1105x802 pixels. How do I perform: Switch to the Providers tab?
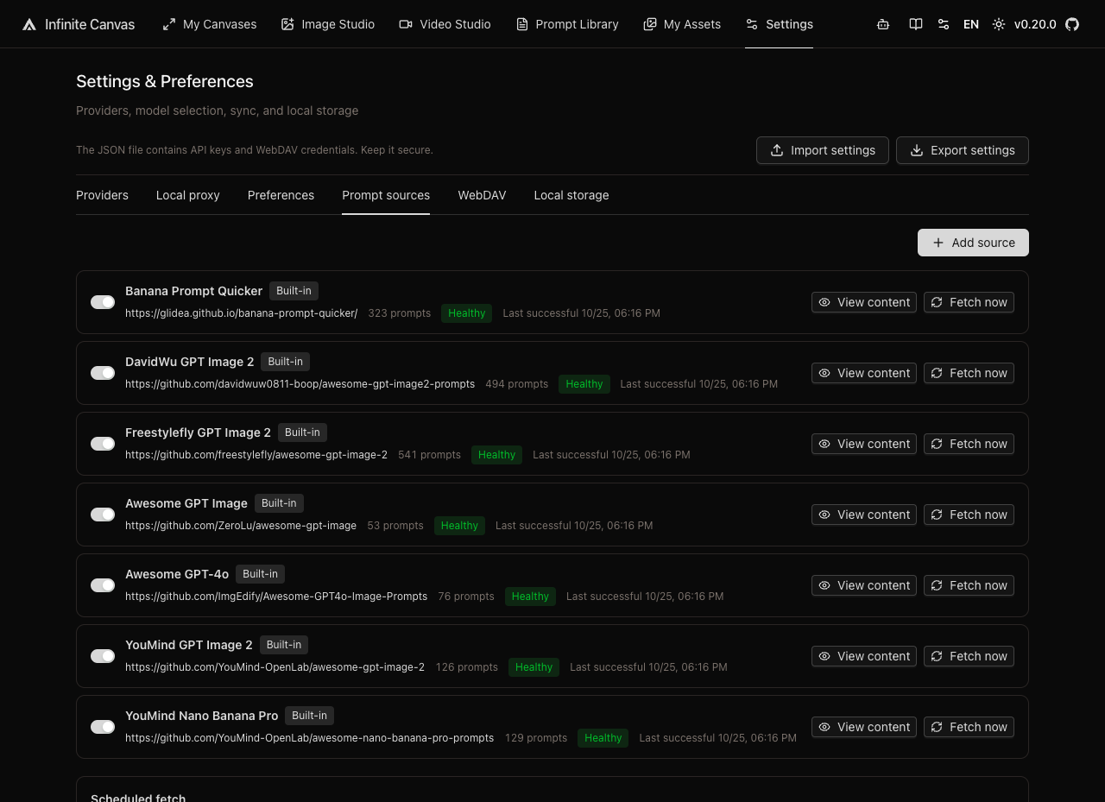point(102,195)
